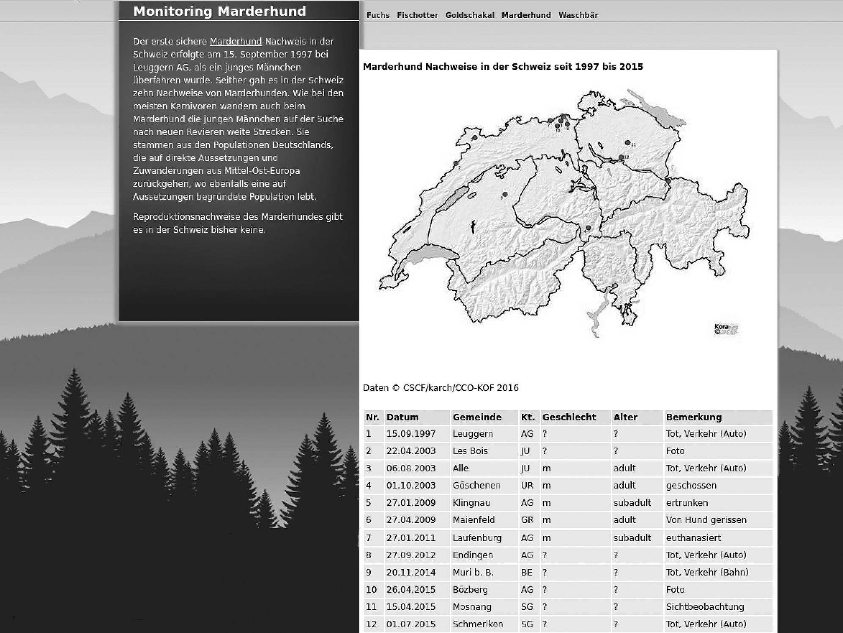Click map marker number 12 near Schmerikon
The width and height of the screenshot is (843, 633).
tap(621, 157)
